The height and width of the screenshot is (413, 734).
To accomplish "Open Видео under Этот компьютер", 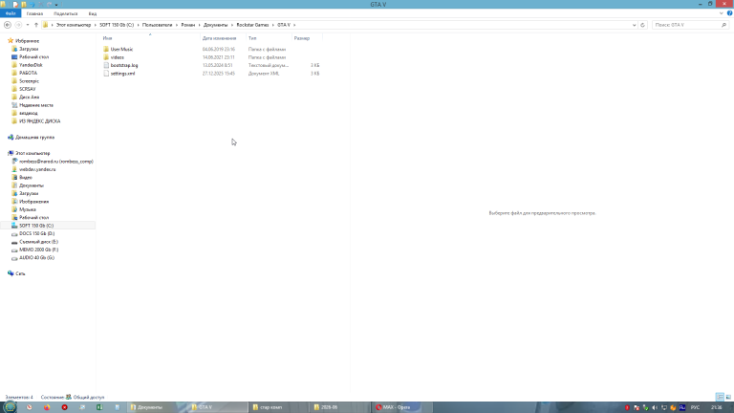I will (26, 178).
